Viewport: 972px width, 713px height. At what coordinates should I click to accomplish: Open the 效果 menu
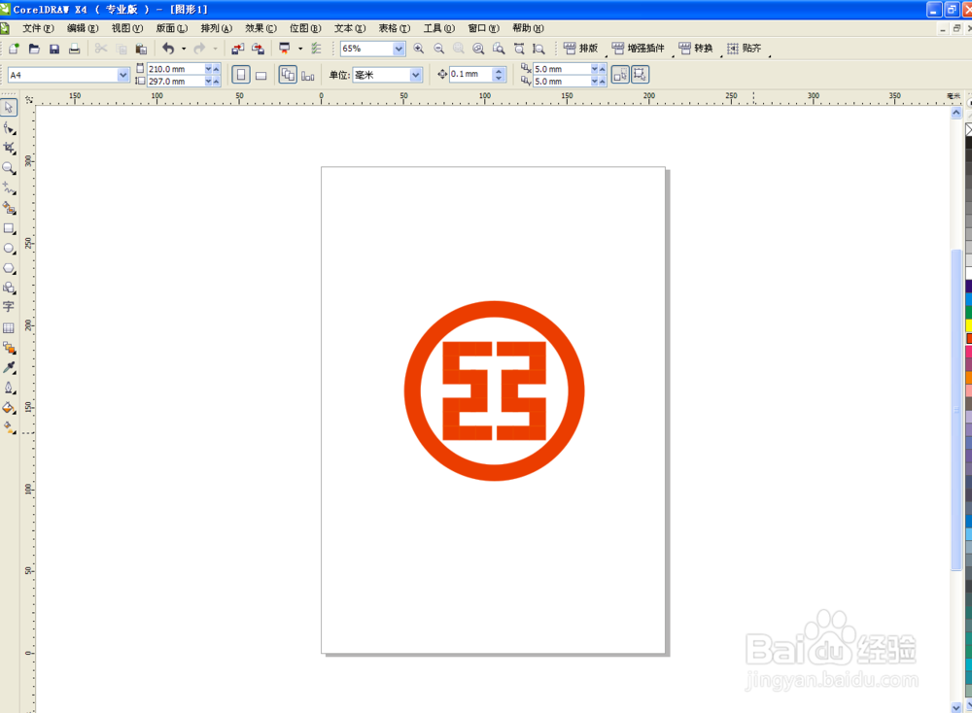[x=260, y=28]
